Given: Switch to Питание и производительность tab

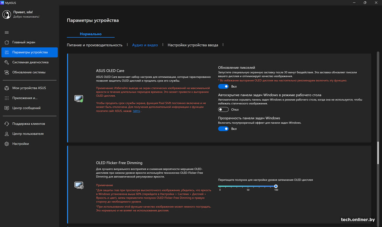Looking at the screenshot, I should (94, 45).
